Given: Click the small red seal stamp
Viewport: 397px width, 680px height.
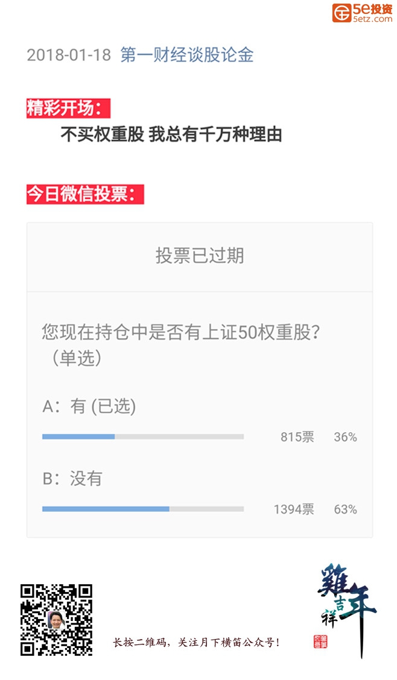Looking at the screenshot, I should 320,642.
